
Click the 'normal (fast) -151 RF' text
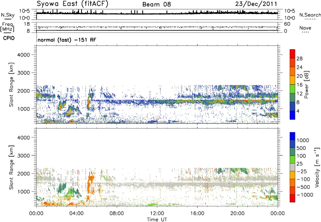point(67,40)
